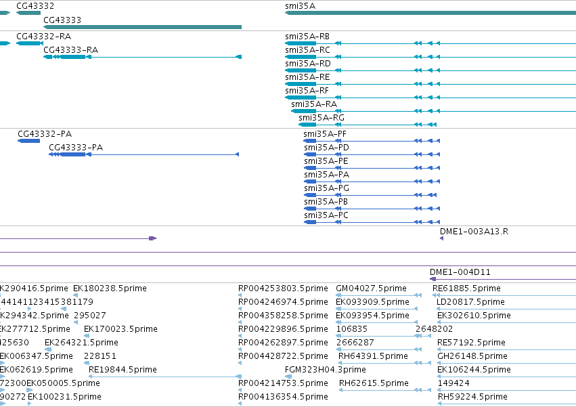Viewport: 576px width, 407px height.
Task: Select transcript smi35A-RG label
Action: click(322, 118)
